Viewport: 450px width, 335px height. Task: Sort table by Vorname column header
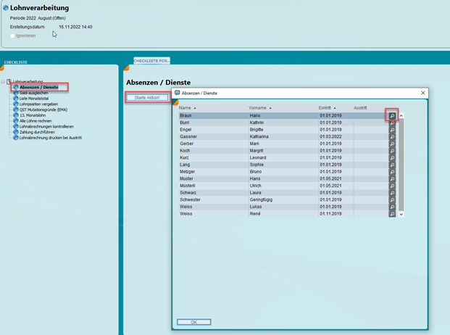(261, 108)
